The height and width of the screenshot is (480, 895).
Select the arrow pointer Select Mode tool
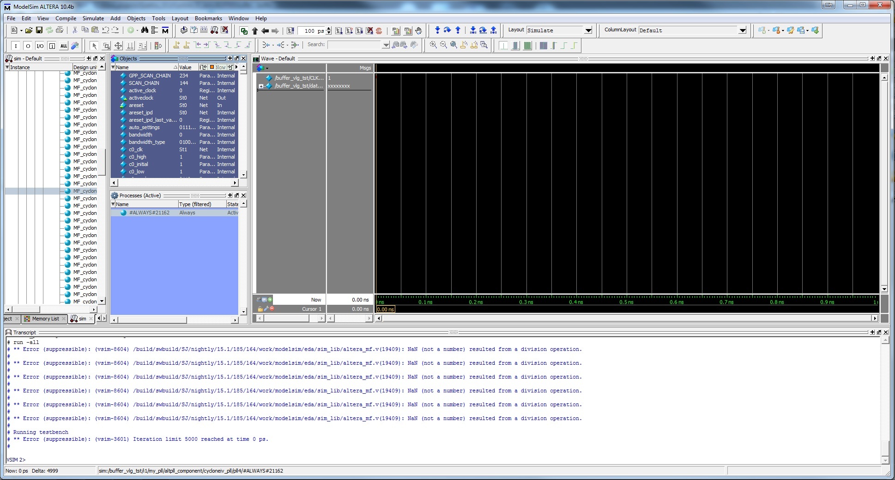click(x=94, y=46)
